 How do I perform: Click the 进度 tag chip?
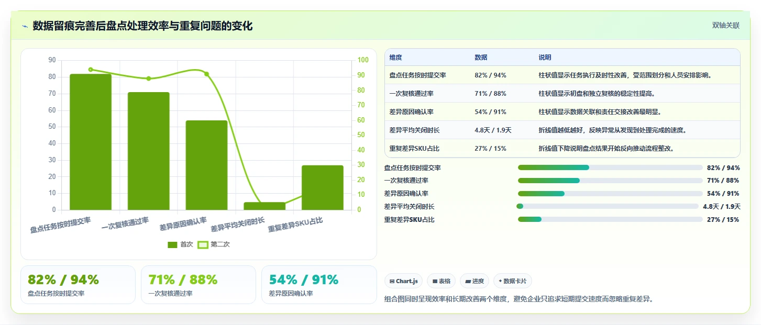(x=475, y=281)
